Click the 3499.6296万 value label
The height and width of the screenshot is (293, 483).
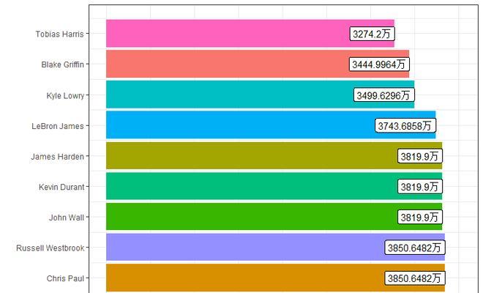coord(383,95)
